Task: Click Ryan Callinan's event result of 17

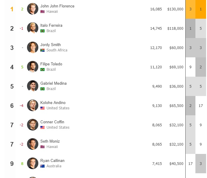Action: tap(190, 164)
